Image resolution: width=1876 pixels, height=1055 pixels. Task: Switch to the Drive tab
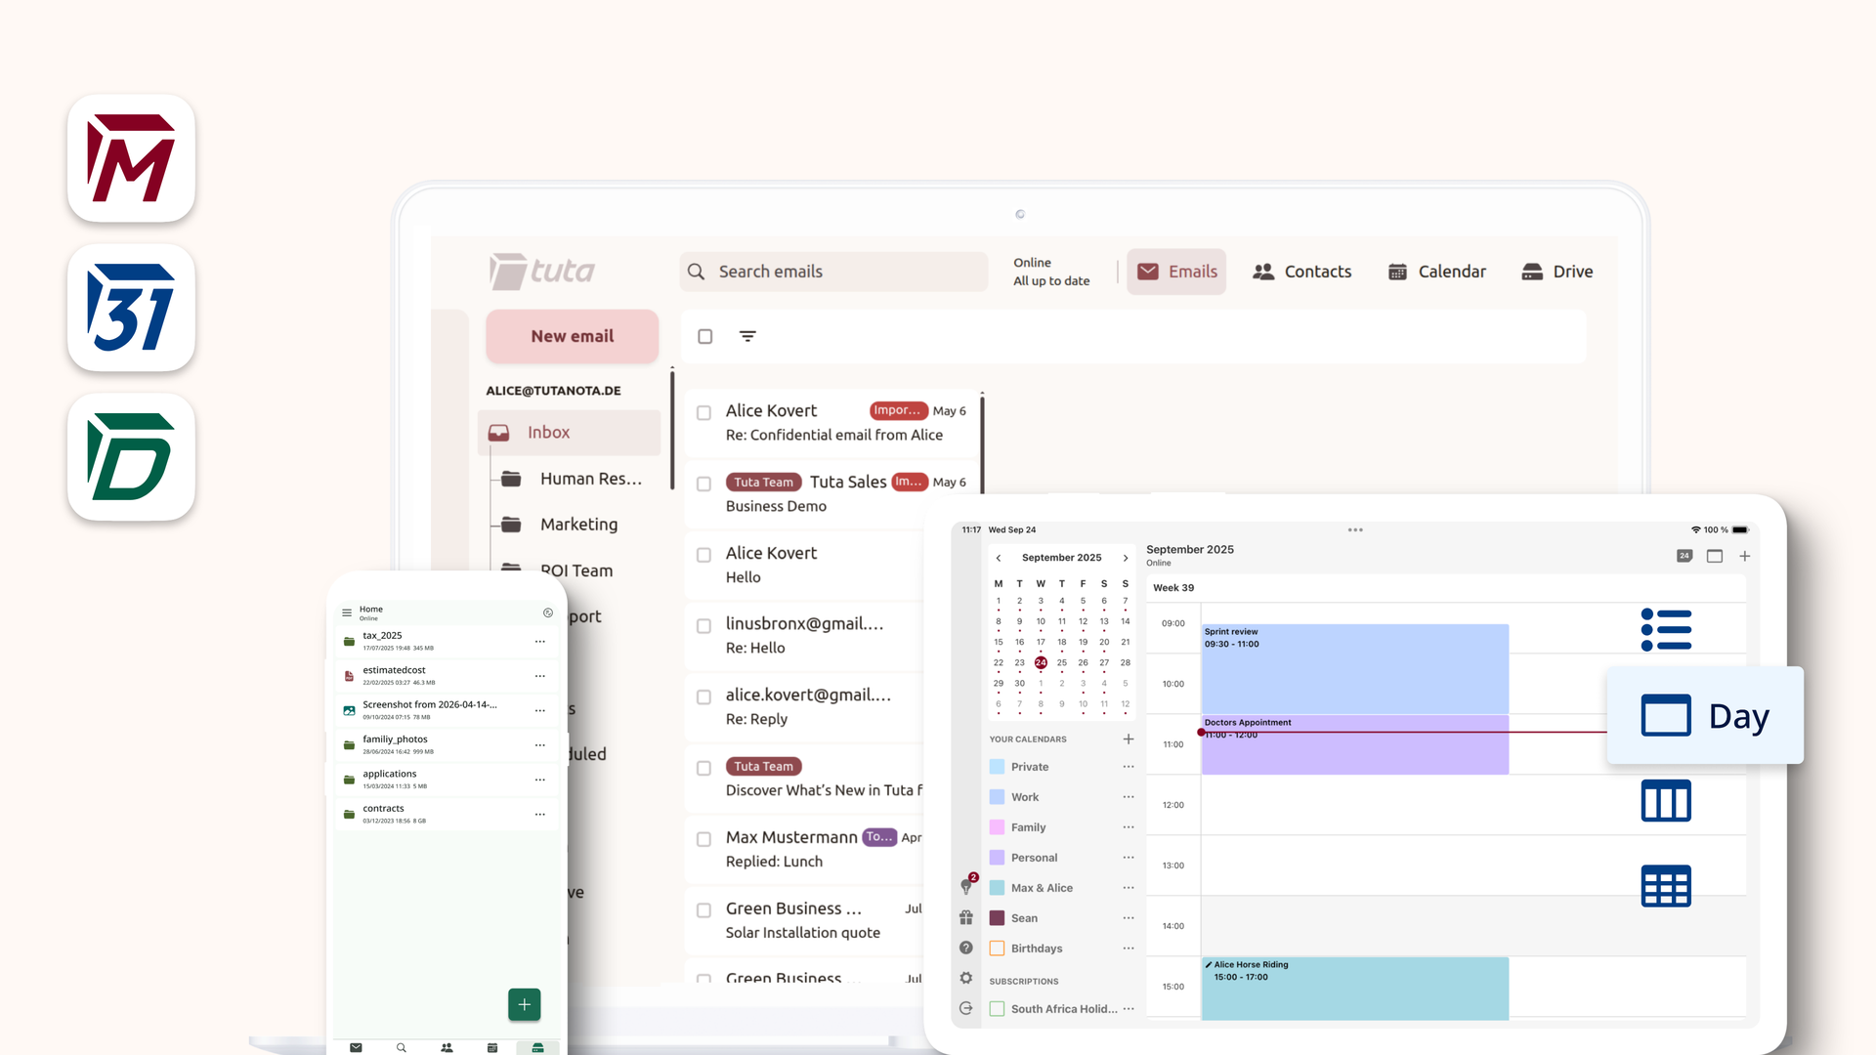point(1557,272)
